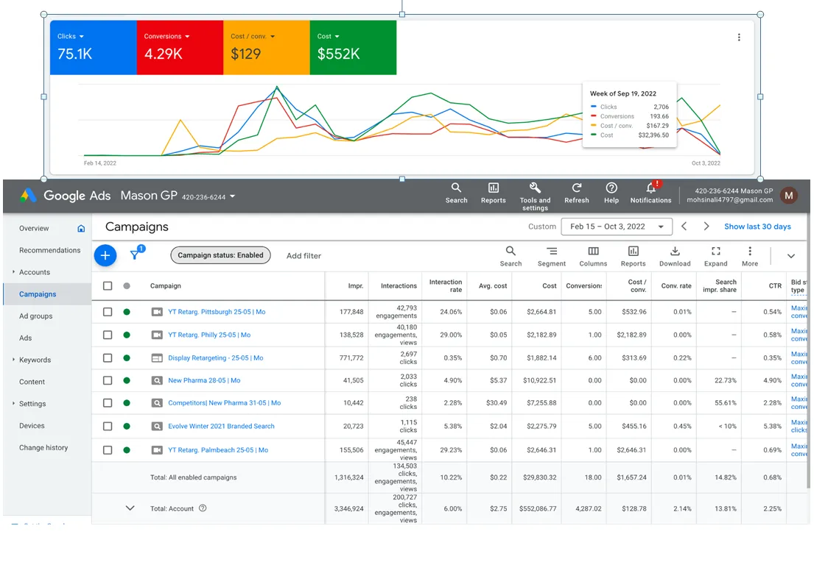
Task: Expand the Total: Account row chevron
Action: pos(130,508)
